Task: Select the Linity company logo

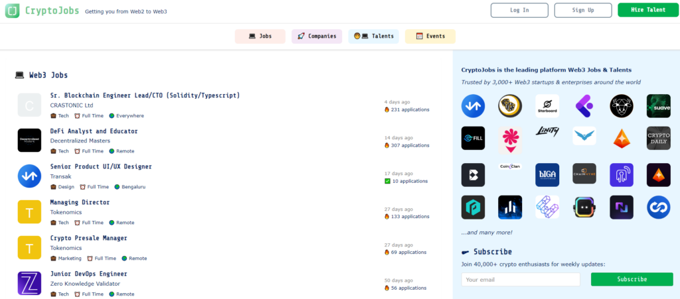Action: click(547, 133)
